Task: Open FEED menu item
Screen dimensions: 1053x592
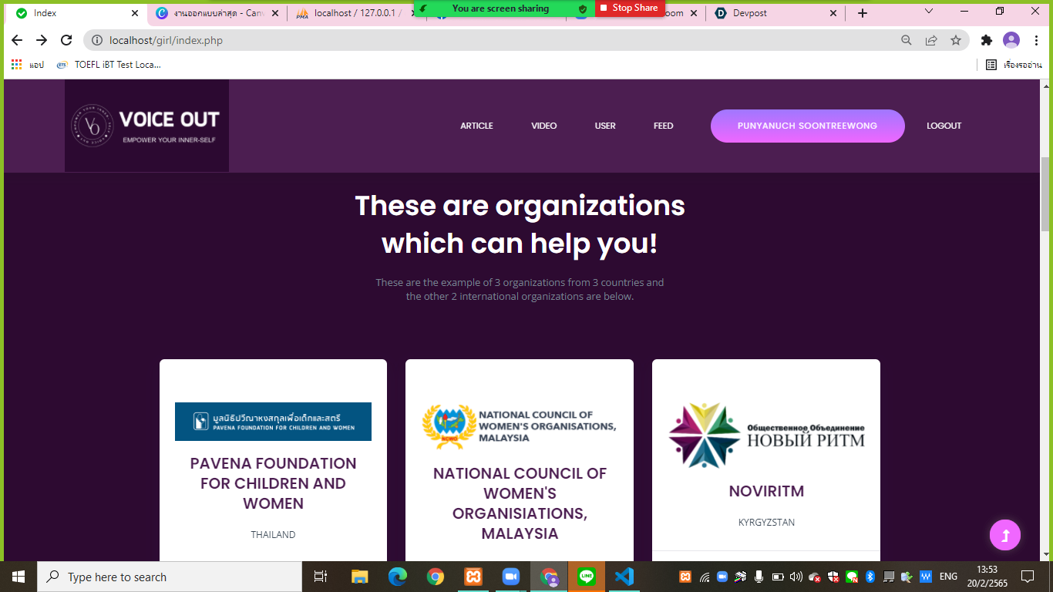Action: (664, 126)
